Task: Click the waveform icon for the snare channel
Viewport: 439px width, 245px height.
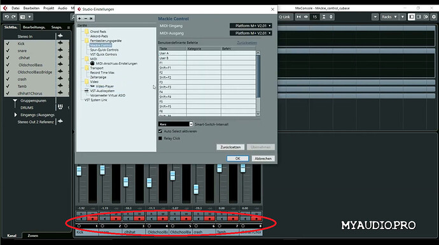Action: point(60,50)
